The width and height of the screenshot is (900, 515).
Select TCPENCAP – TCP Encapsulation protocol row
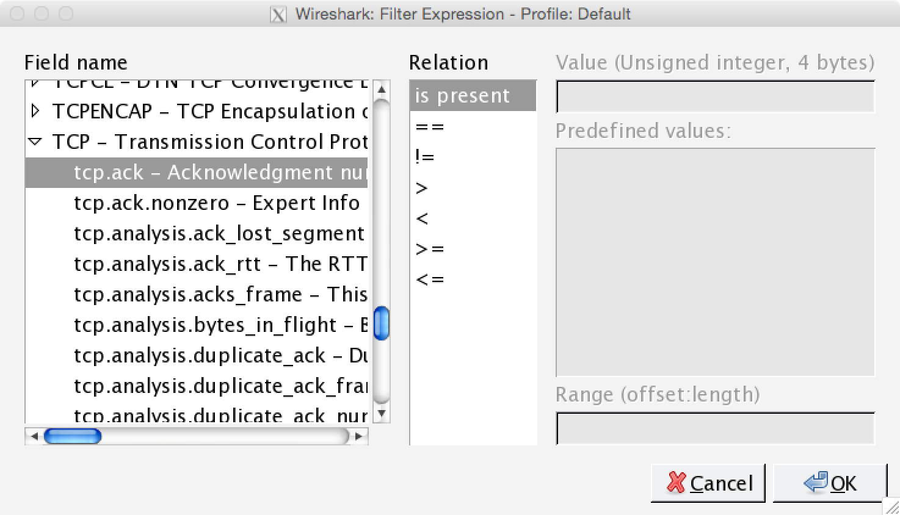coord(197,111)
